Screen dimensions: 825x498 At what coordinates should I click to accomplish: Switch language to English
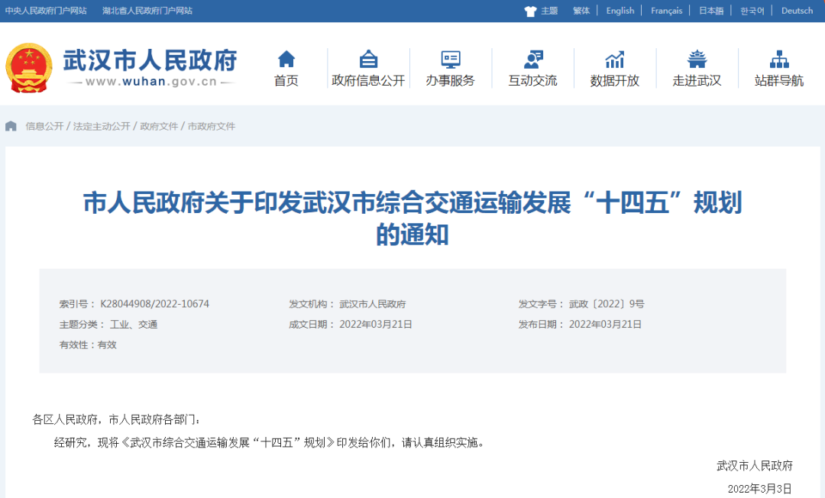pos(620,11)
